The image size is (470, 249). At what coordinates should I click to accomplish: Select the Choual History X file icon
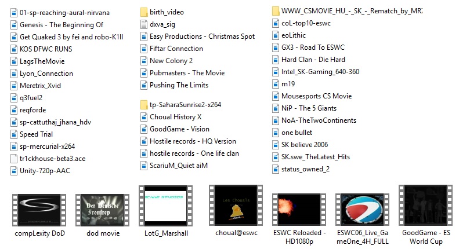click(144, 117)
